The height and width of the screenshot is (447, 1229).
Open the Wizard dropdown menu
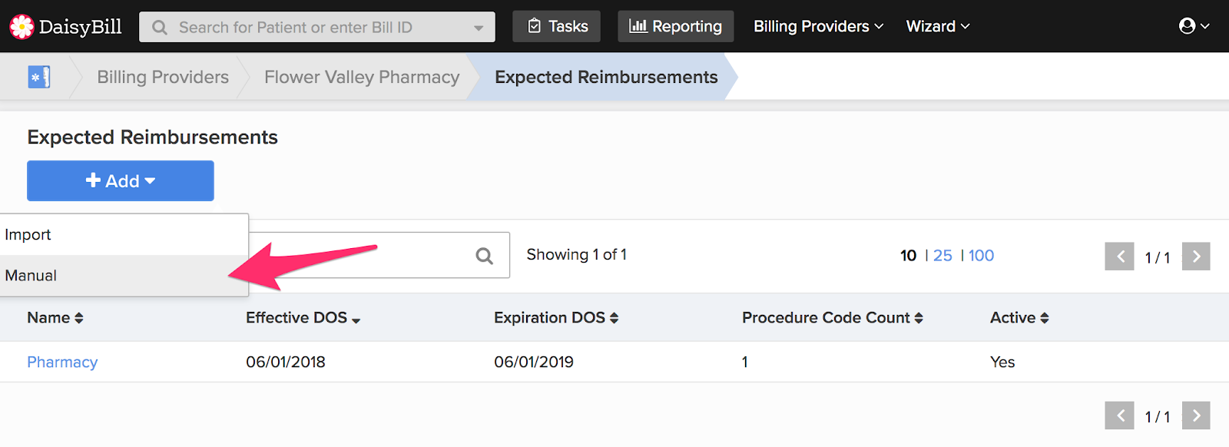938,26
